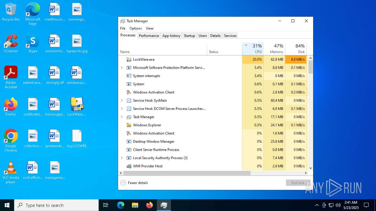Open the Action Center notifications icon
This screenshot has width=376, height=211.
(x=366, y=205)
